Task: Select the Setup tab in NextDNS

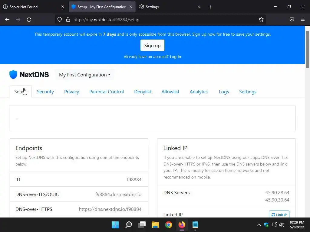Action: point(20,92)
